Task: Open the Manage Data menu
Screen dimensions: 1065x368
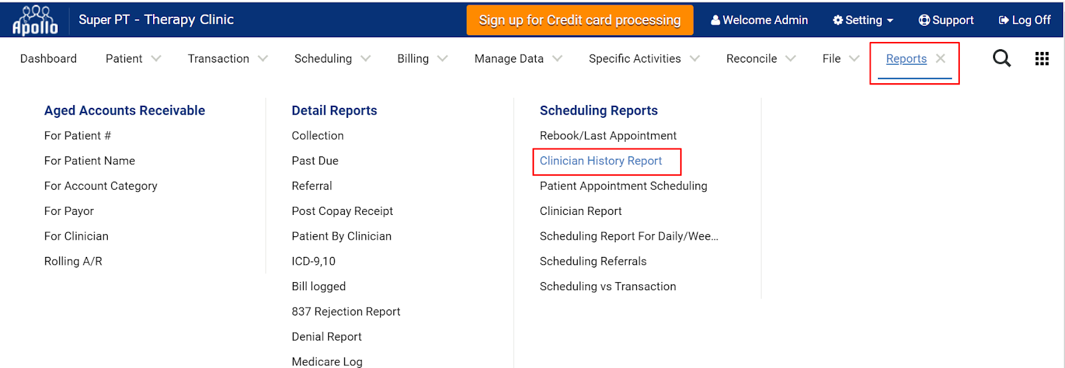Action: point(509,59)
